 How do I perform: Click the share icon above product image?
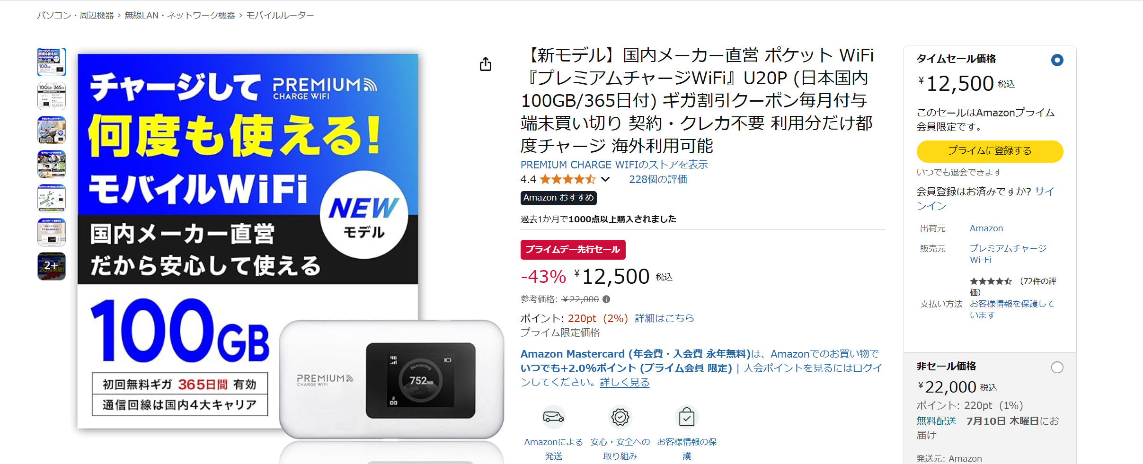tap(485, 64)
